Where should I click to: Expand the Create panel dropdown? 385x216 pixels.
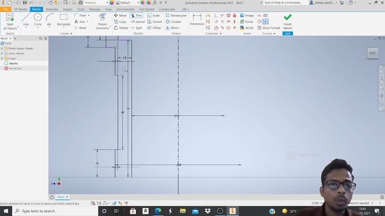point(66,34)
